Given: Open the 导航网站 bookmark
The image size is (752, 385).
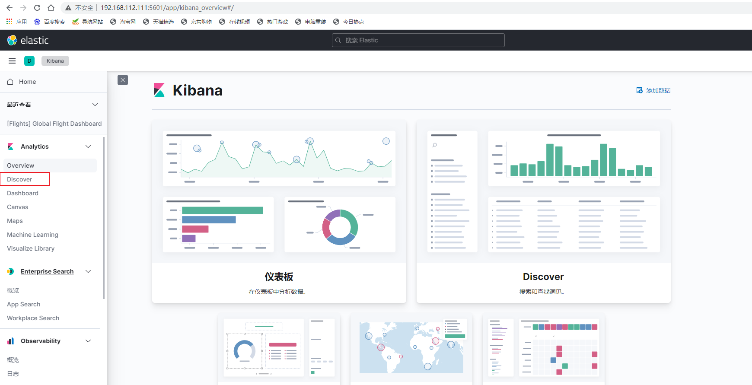Looking at the screenshot, I should point(87,22).
